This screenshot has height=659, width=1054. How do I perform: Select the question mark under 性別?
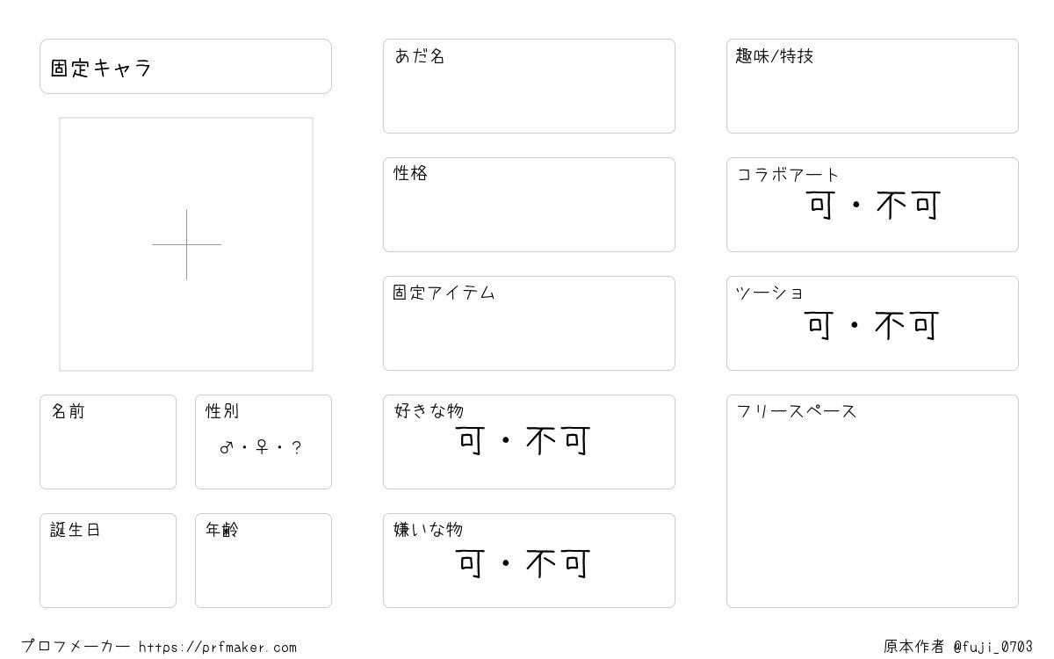pyautogui.click(x=297, y=448)
